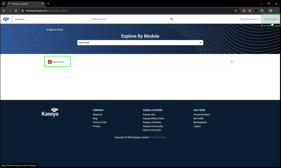Image resolution: width=281 pixels, height=168 pixels.
Task: Open a new tab with the plus button
Action: pos(48,4)
